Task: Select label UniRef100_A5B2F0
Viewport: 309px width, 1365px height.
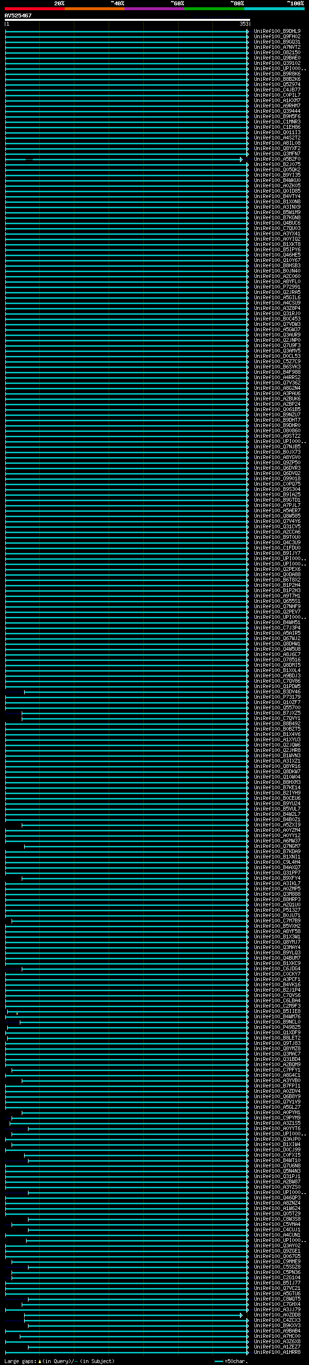Action: 277,159
